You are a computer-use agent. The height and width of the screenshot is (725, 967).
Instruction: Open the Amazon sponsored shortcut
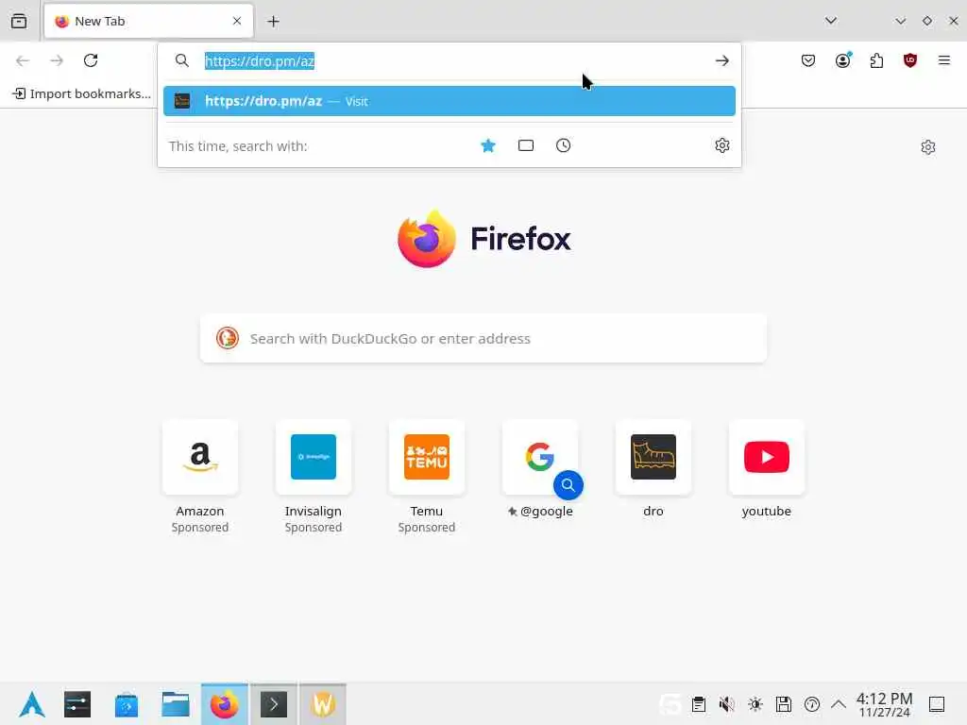[x=200, y=458]
